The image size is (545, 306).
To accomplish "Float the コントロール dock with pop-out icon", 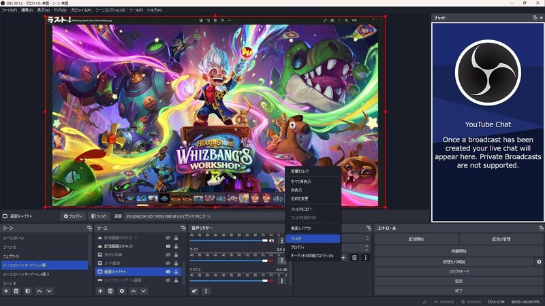I will point(541,228).
